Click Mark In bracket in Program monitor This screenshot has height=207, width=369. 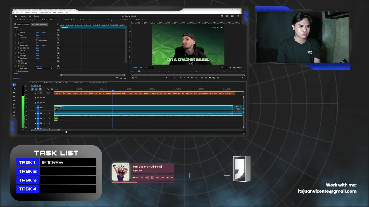pyautogui.click(x=171, y=78)
